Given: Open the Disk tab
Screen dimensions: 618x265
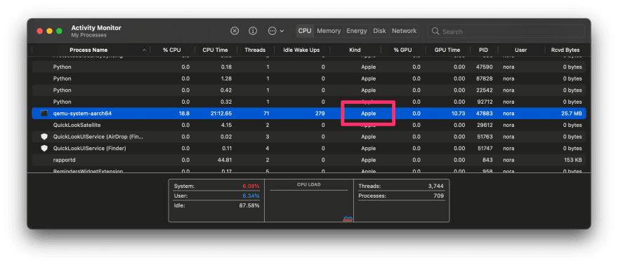Looking at the screenshot, I should 379,31.
